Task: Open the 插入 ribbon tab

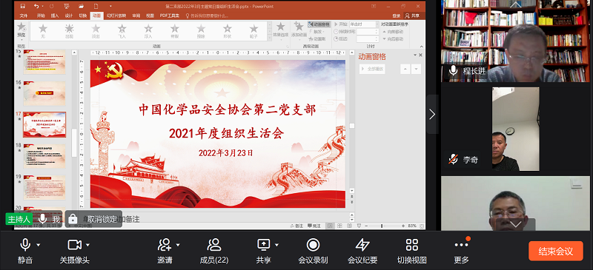Action: (x=55, y=16)
